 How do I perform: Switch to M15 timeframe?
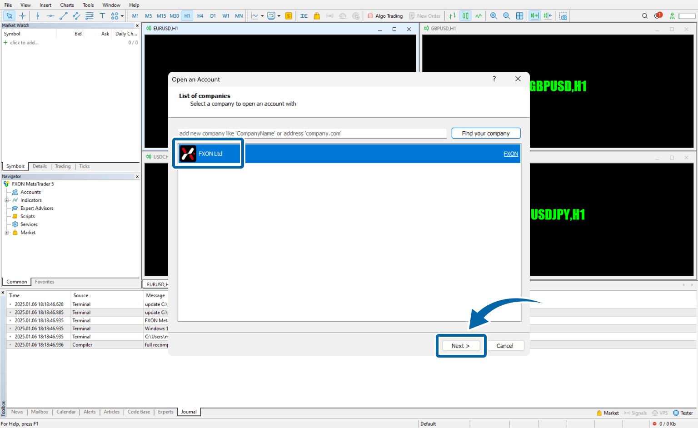click(x=161, y=16)
